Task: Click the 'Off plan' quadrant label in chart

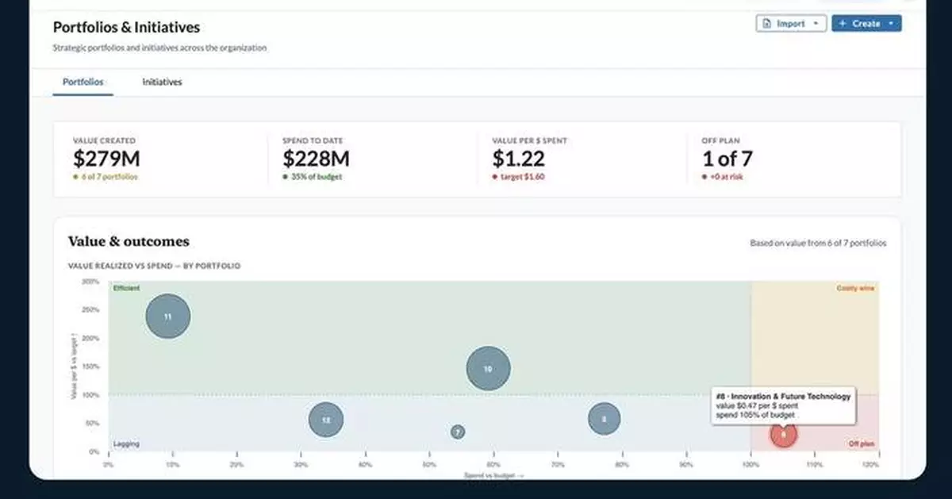Action: [x=861, y=444]
